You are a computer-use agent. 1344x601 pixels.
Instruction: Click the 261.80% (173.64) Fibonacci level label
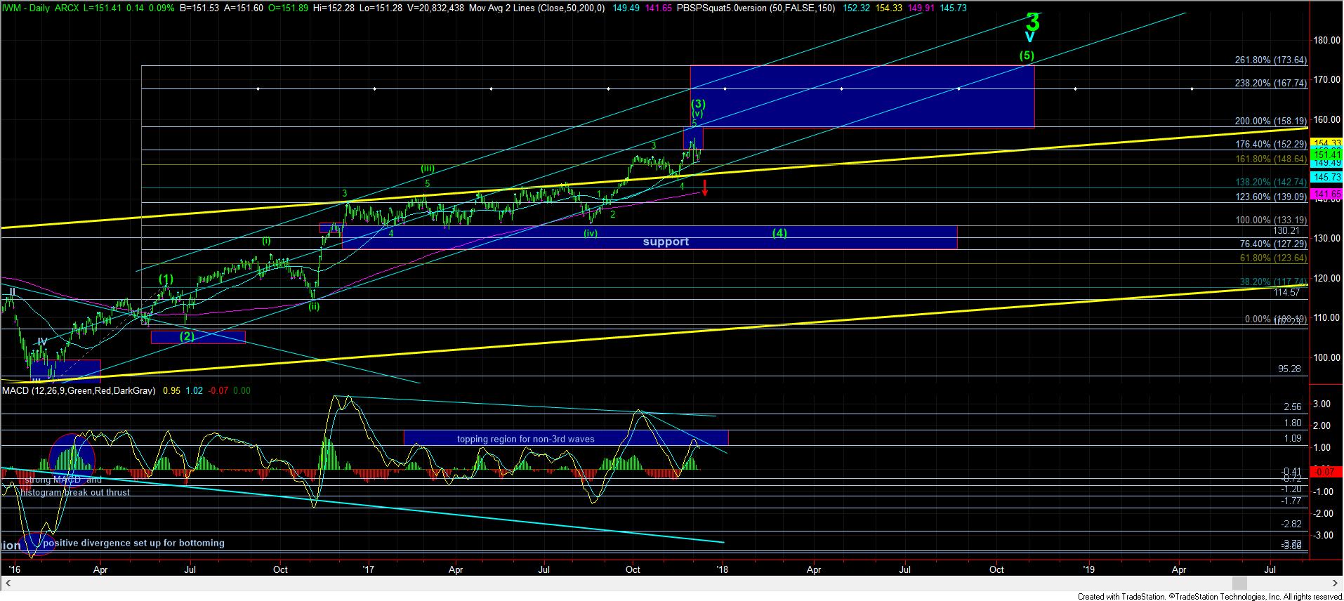click(x=1270, y=60)
